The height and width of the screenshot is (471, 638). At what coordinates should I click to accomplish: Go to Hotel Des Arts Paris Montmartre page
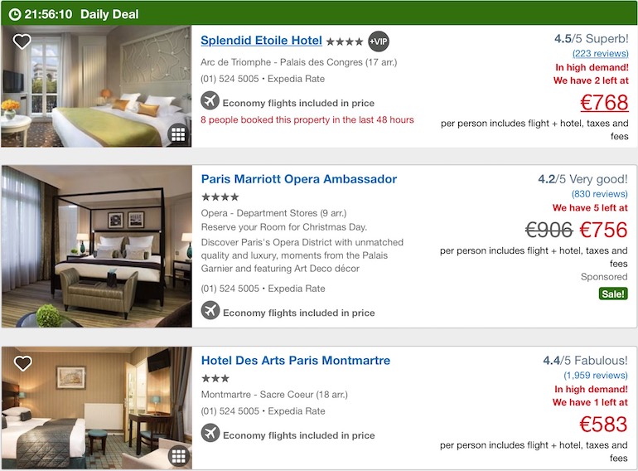295,361
